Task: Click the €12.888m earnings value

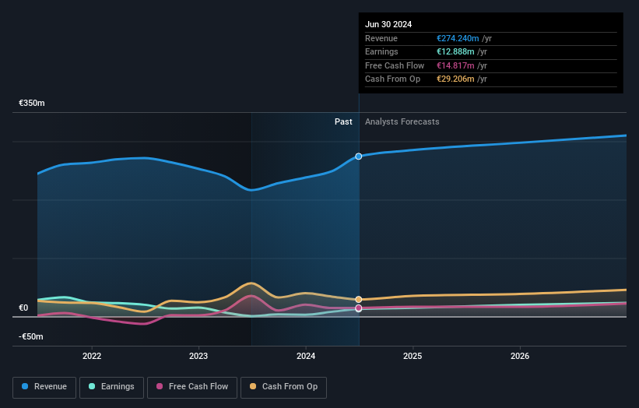Action: (455, 51)
